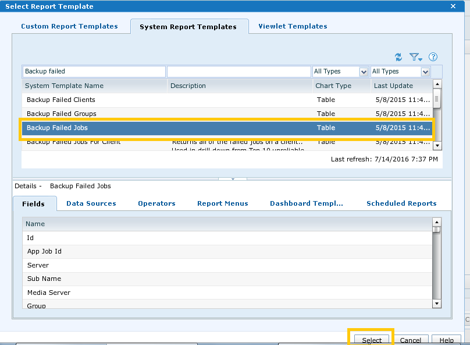The height and width of the screenshot is (345, 470).
Task: Click the Help button
Action: point(446,340)
